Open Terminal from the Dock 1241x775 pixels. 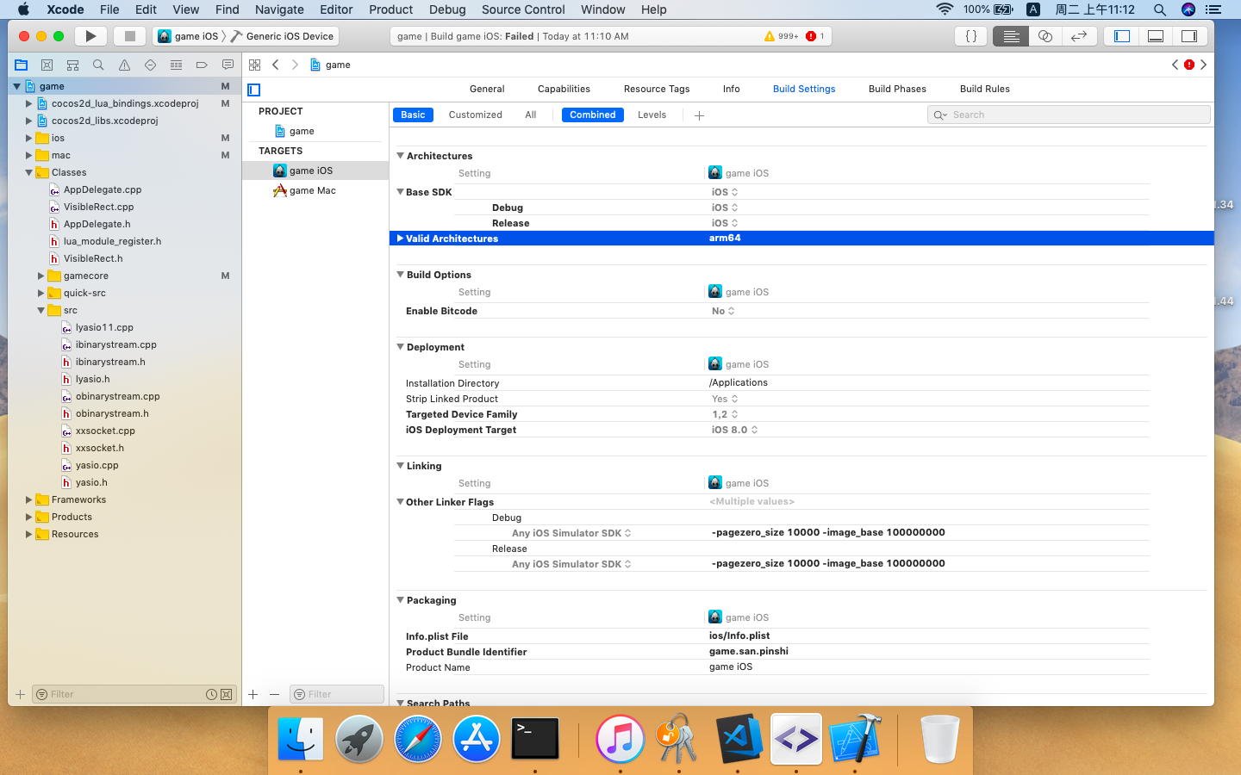tap(535, 739)
